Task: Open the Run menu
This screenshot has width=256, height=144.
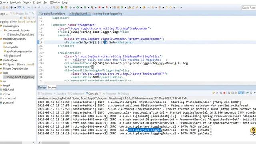Action: click(46, 2)
